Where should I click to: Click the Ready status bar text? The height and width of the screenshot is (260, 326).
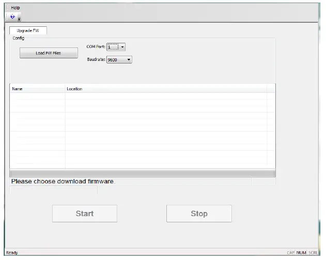(x=12, y=253)
